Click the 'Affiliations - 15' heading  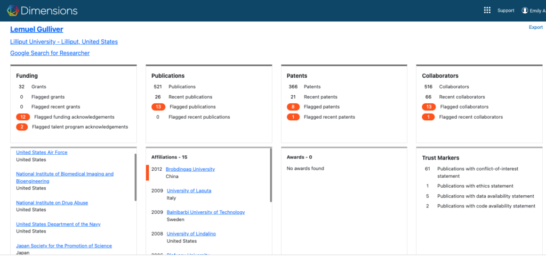169,157
